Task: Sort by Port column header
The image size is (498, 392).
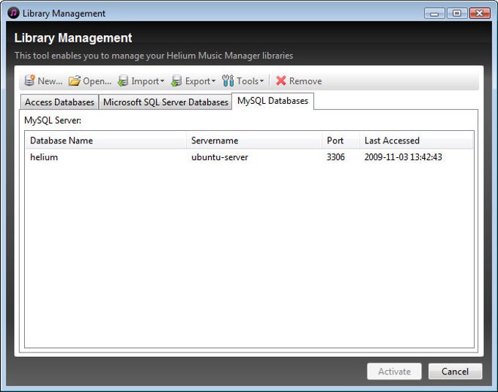Action: pyautogui.click(x=341, y=140)
